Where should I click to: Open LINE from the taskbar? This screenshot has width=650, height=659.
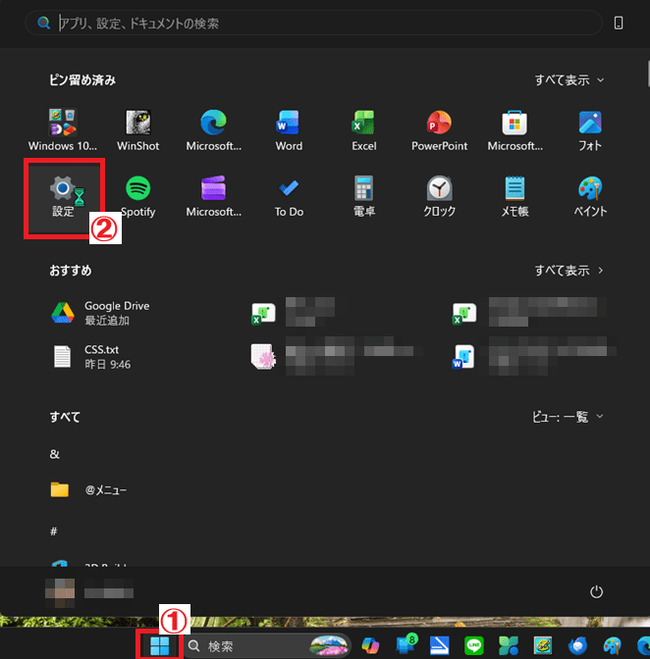click(474, 645)
